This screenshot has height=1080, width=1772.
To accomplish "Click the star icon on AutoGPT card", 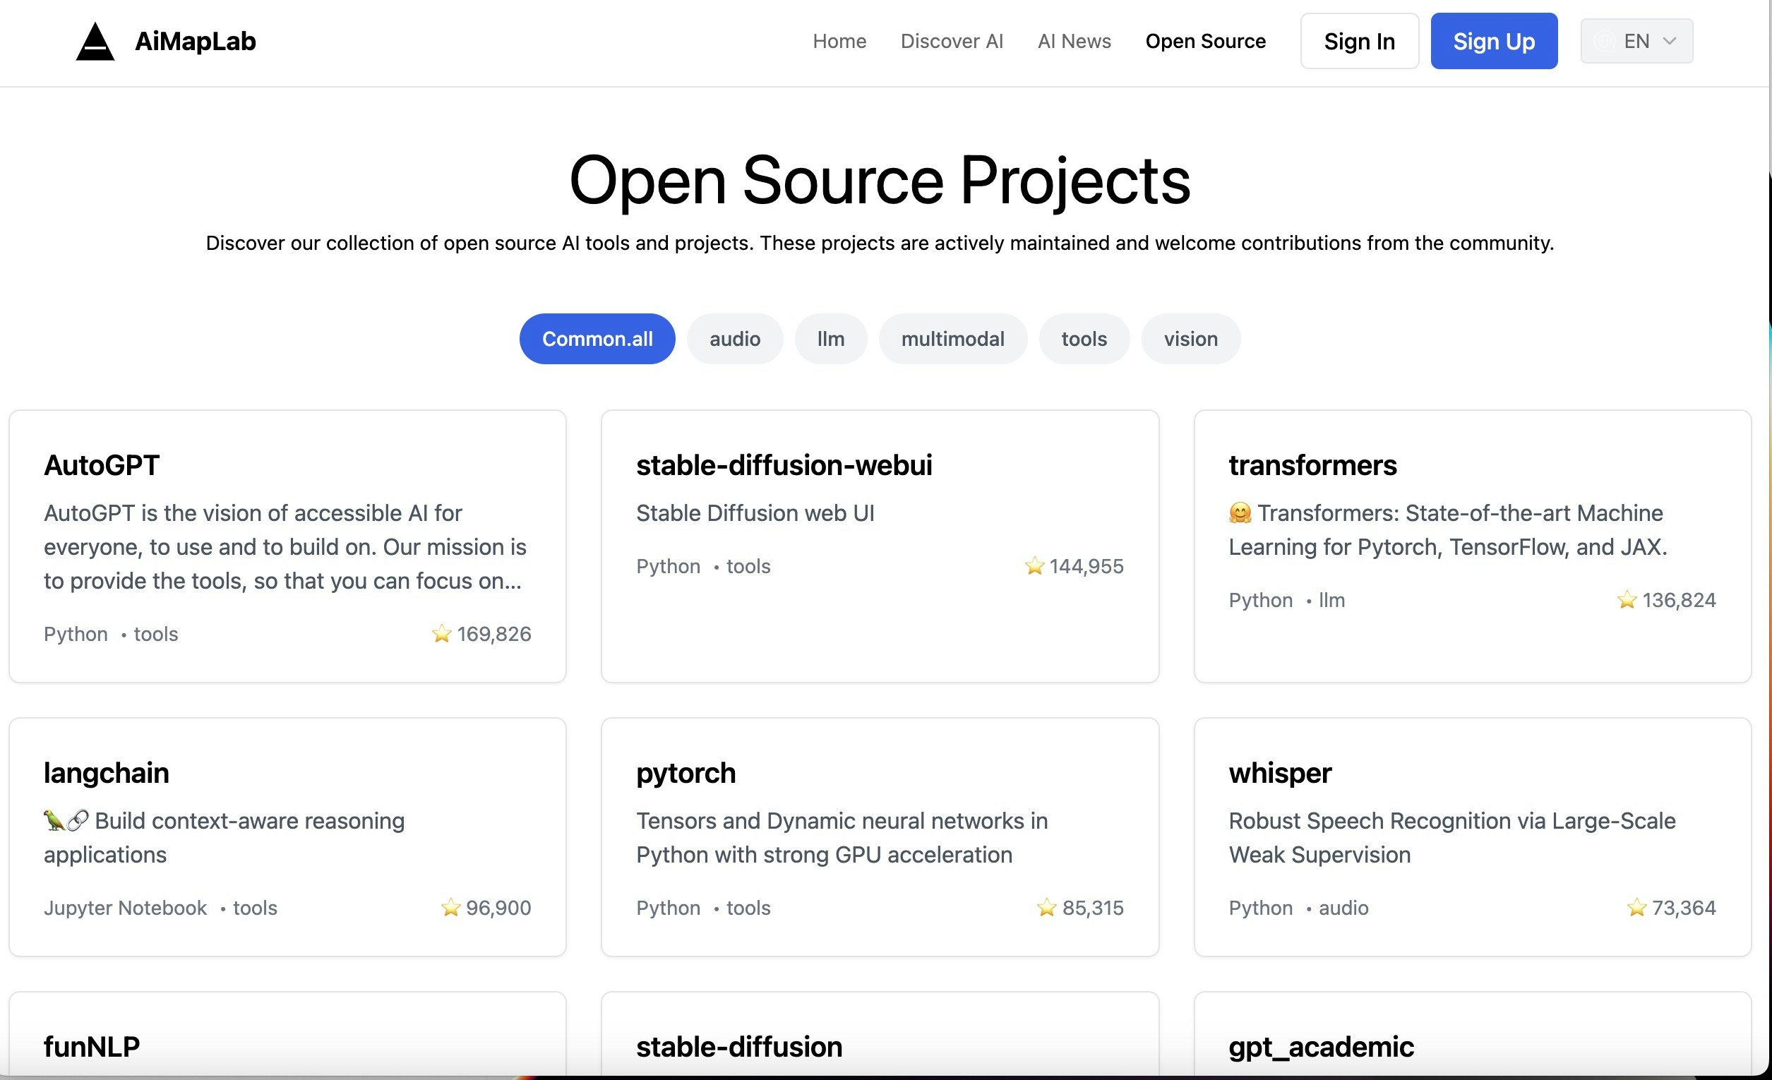I will [441, 633].
